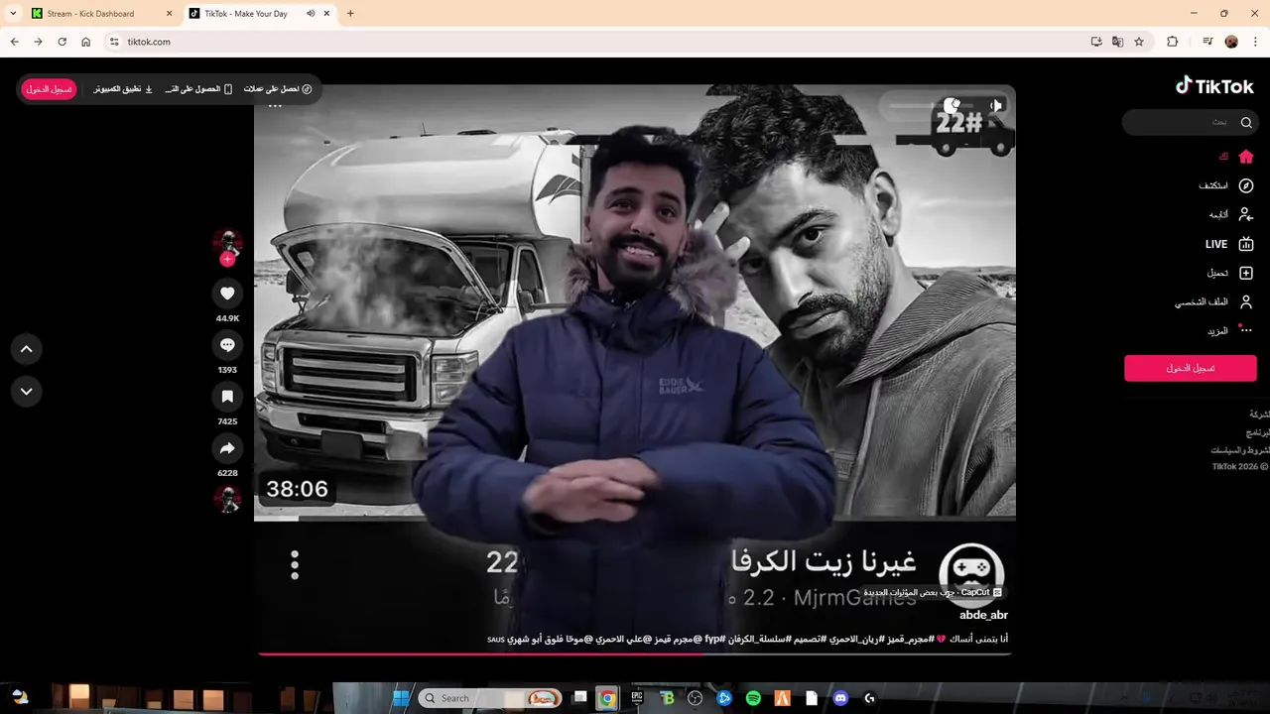
Task: Open the creator avatar above the like button
Action: coord(227,242)
